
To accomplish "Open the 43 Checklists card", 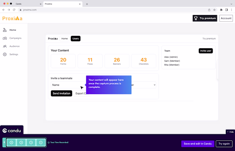I will point(144,61).
